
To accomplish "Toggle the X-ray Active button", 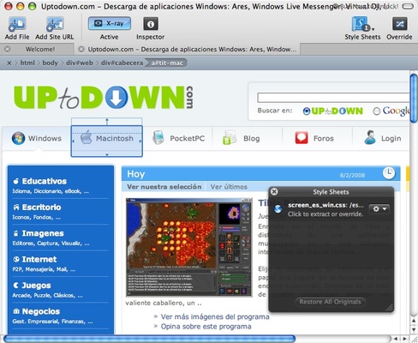I will point(110,23).
